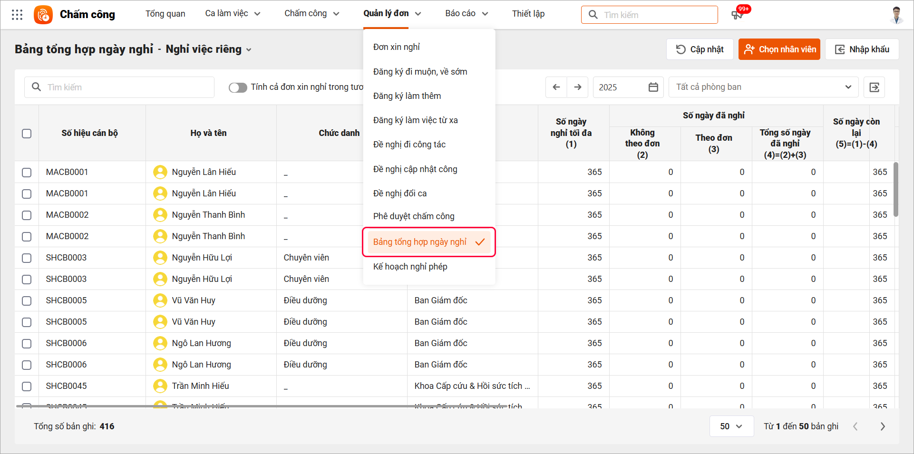Focus the table Tìm kiếm search box
The height and width of the screenshot is (454, 914).
pos(119,87)
